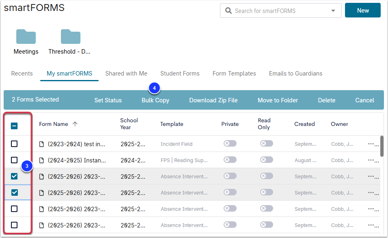Click Download Zip File
The height and width of the screenshot is (238, 388).
click(213, 100)
